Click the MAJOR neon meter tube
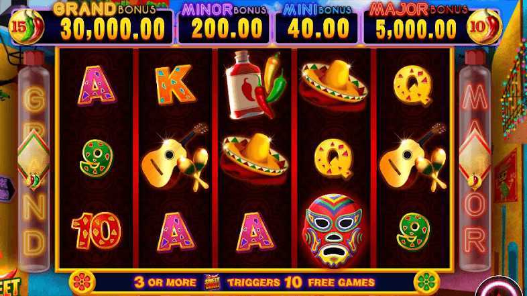This screenshot has width=527, height=296. tap(475, 162)
